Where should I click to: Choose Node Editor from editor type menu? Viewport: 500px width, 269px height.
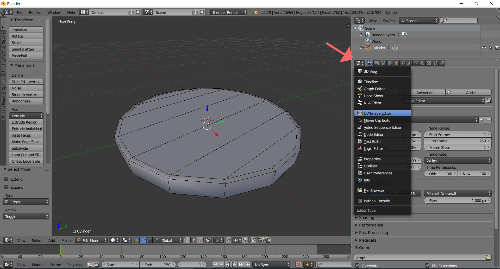382,134
